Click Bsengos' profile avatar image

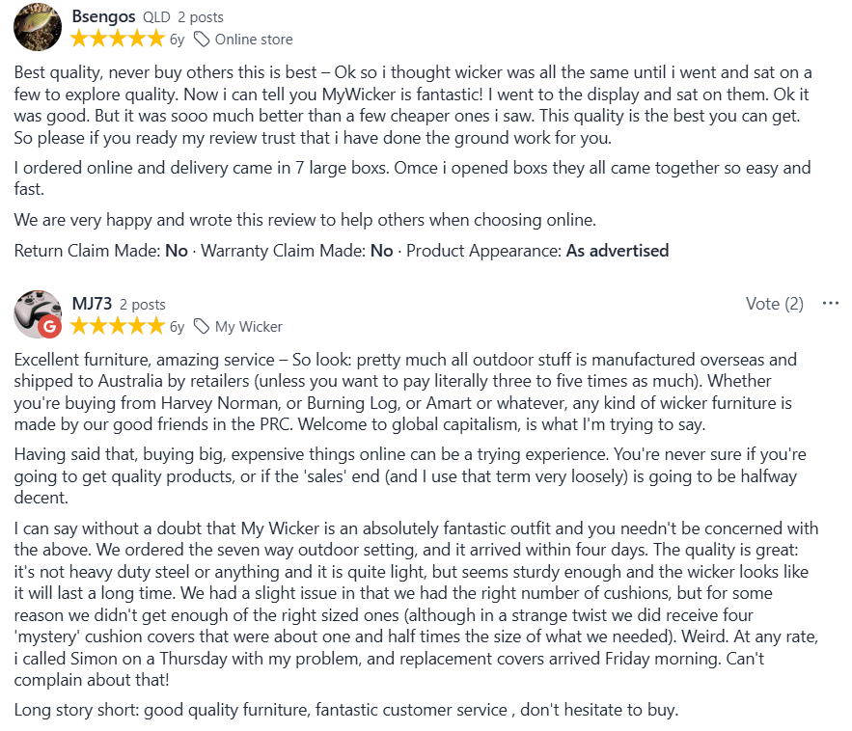pyautogui.click(x=37, y=26)
